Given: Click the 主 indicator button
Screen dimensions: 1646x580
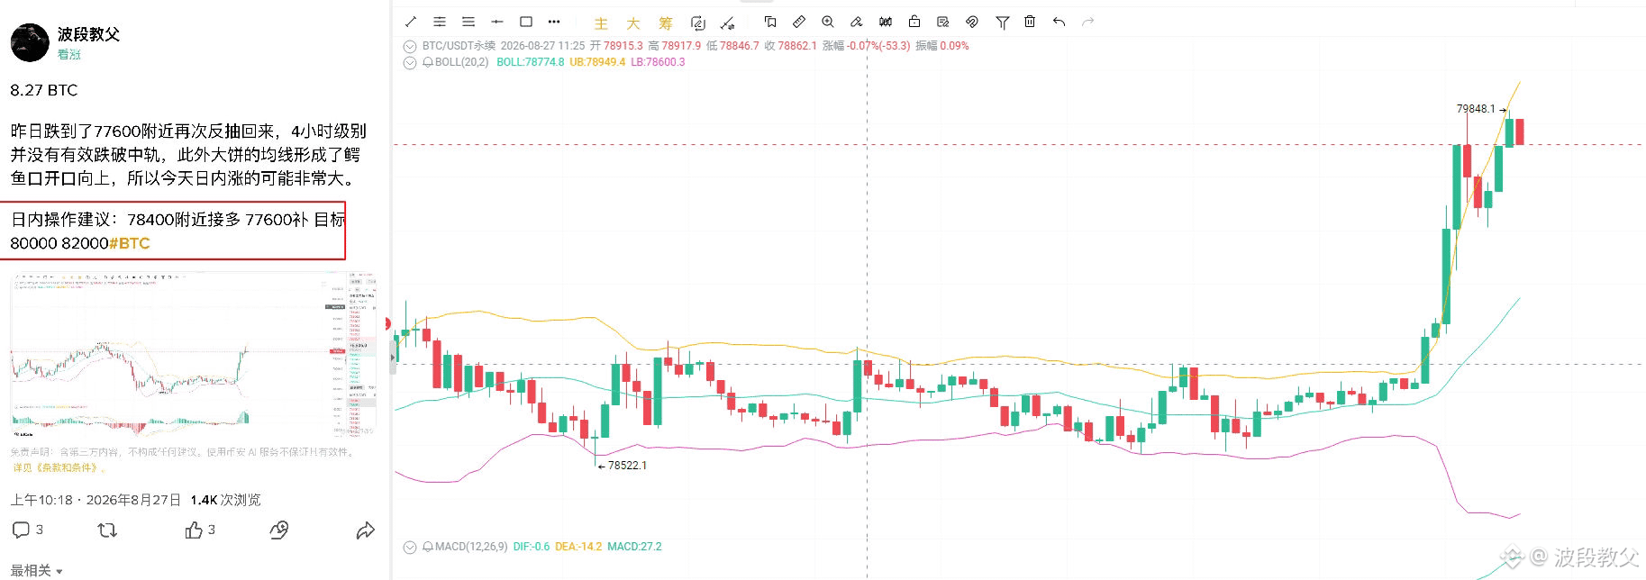Looking at the screenshot, I should pyautogui.click(x=601, y=23).
